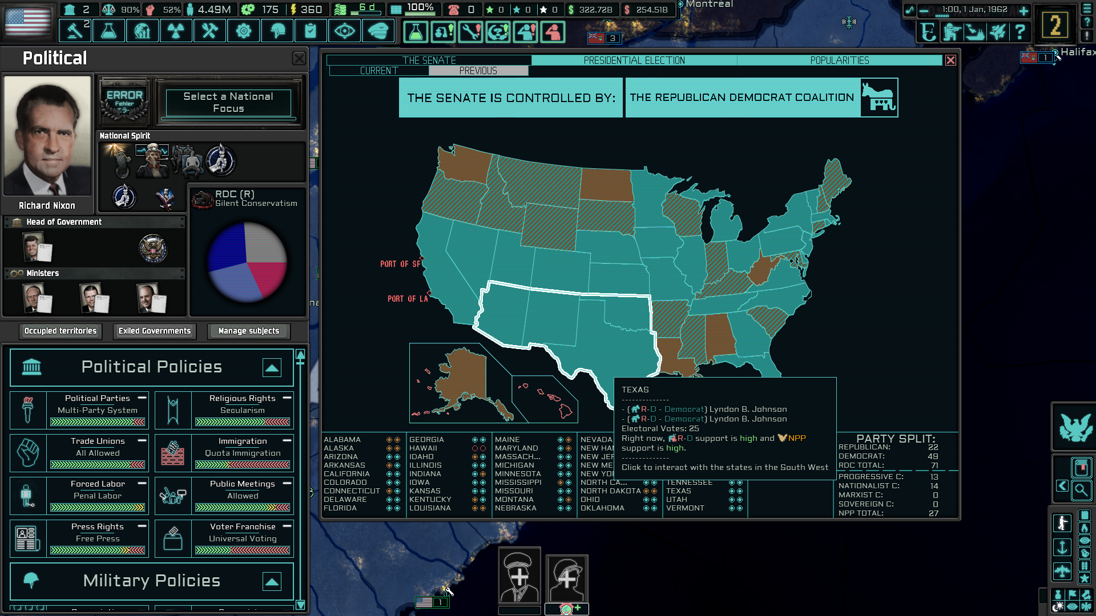Expand the Military Policies section
Viewport: 1096px width, 616px height.
pyautogui.click(x=272, y=581)
